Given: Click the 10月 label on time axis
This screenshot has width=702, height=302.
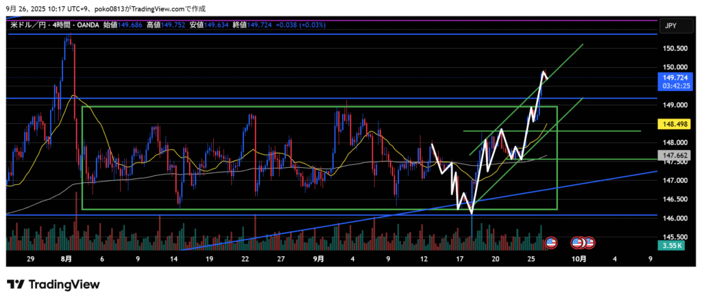Looking at the screenshot, I should tap(579, 259).
